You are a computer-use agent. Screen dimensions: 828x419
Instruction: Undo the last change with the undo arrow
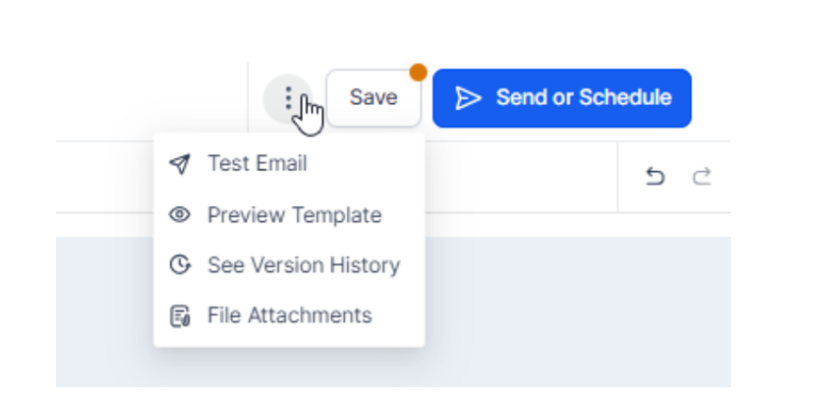tap(655, 177)
